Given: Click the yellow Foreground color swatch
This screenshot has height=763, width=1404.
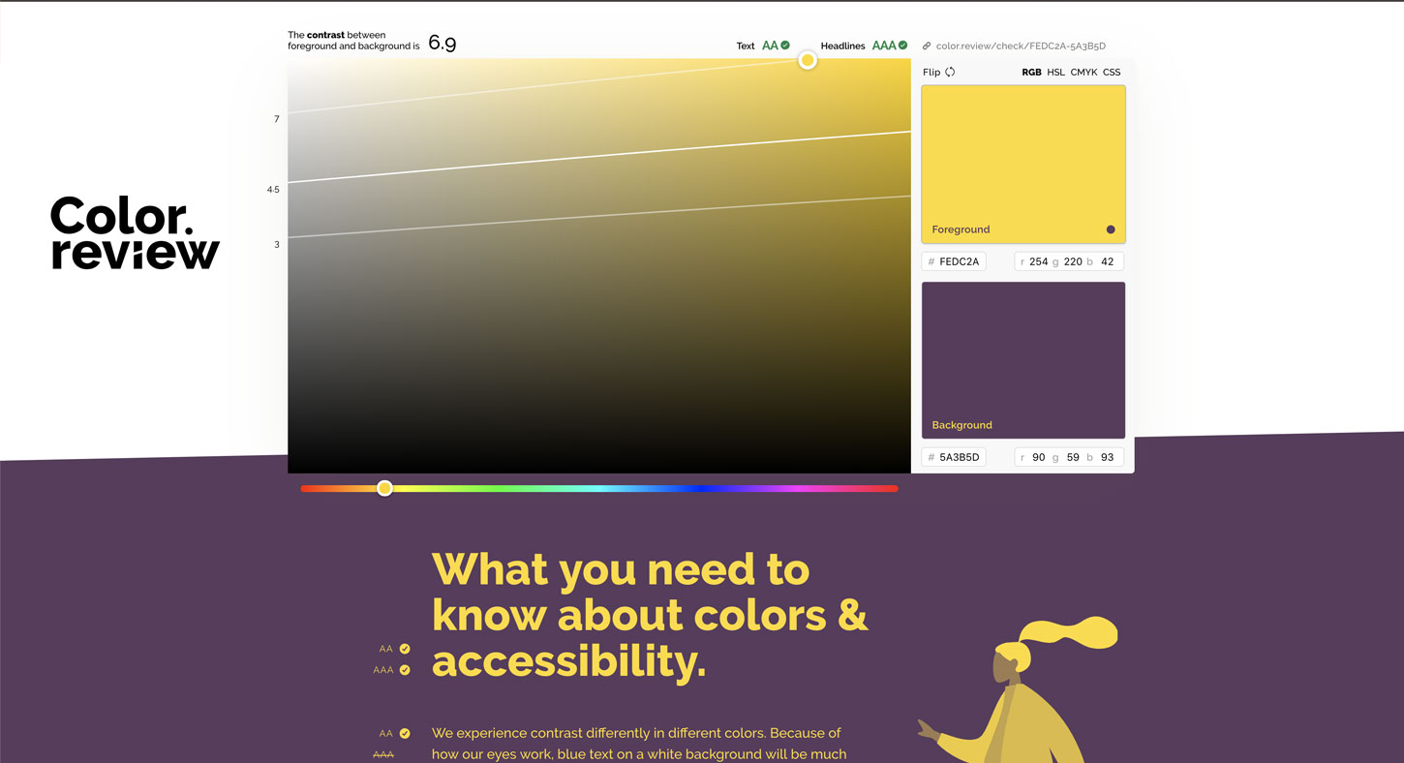Looking at the screenshot, I should point(1022,155).
